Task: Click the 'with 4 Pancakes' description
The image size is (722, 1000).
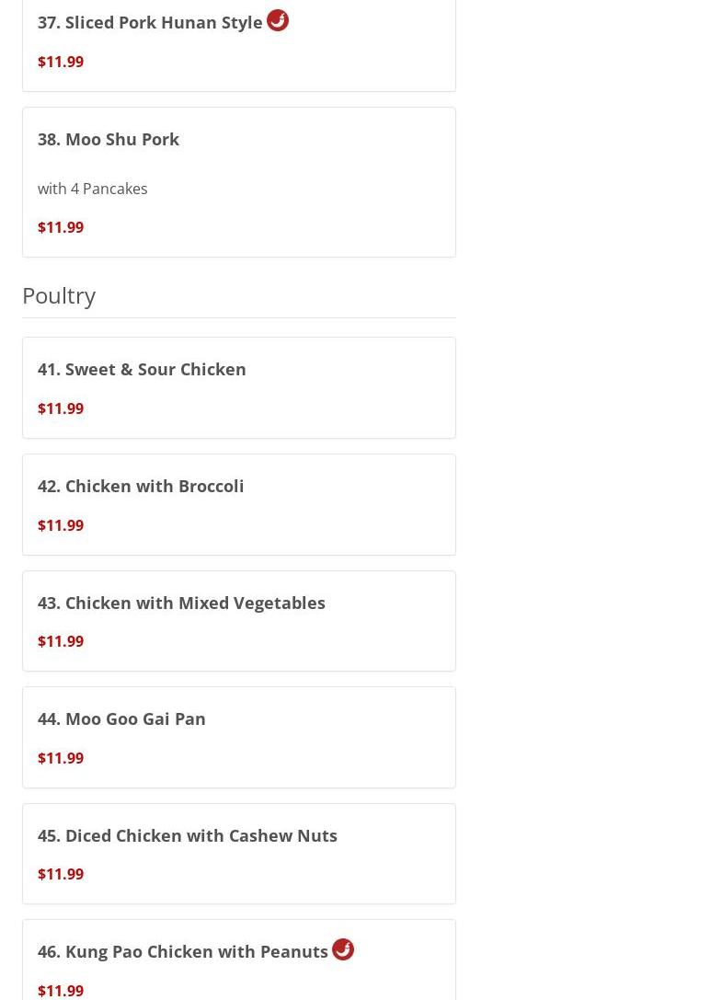Action: pyautogui.click(x=93, y=189)
